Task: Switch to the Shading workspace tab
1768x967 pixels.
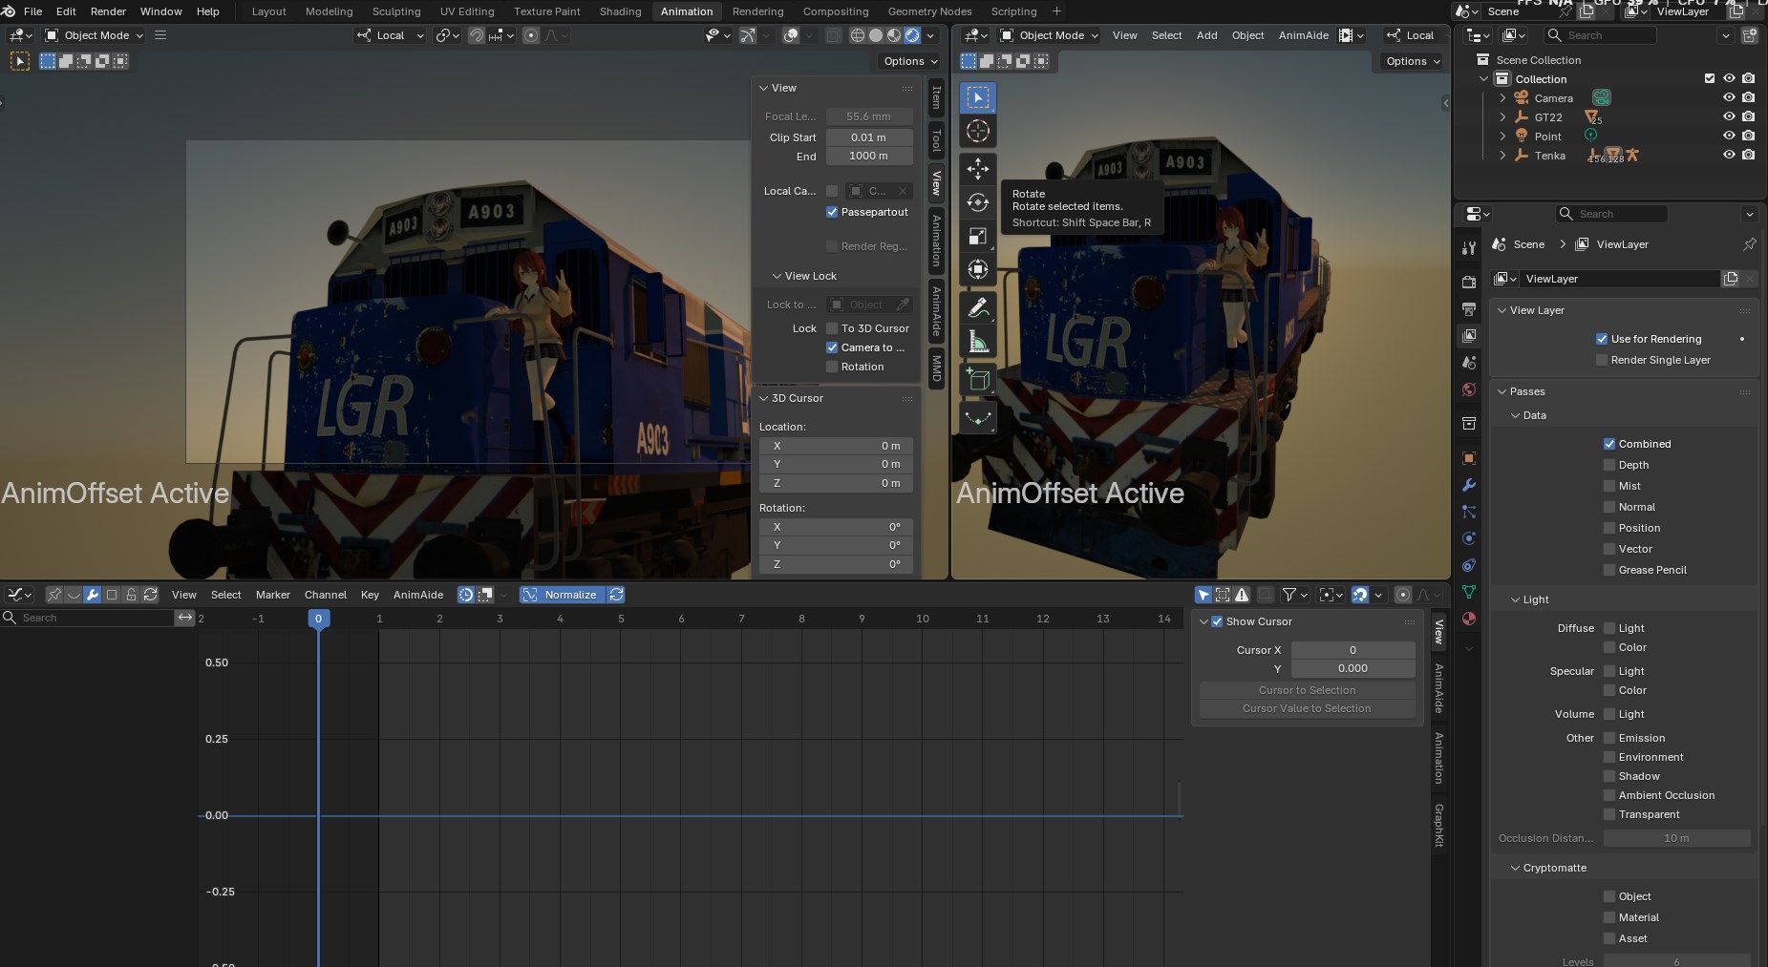Action: click(x=620, y=11)
